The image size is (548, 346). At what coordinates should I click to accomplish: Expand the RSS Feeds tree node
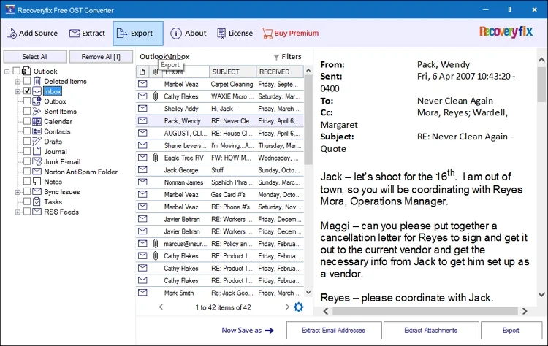pos(18,212)
